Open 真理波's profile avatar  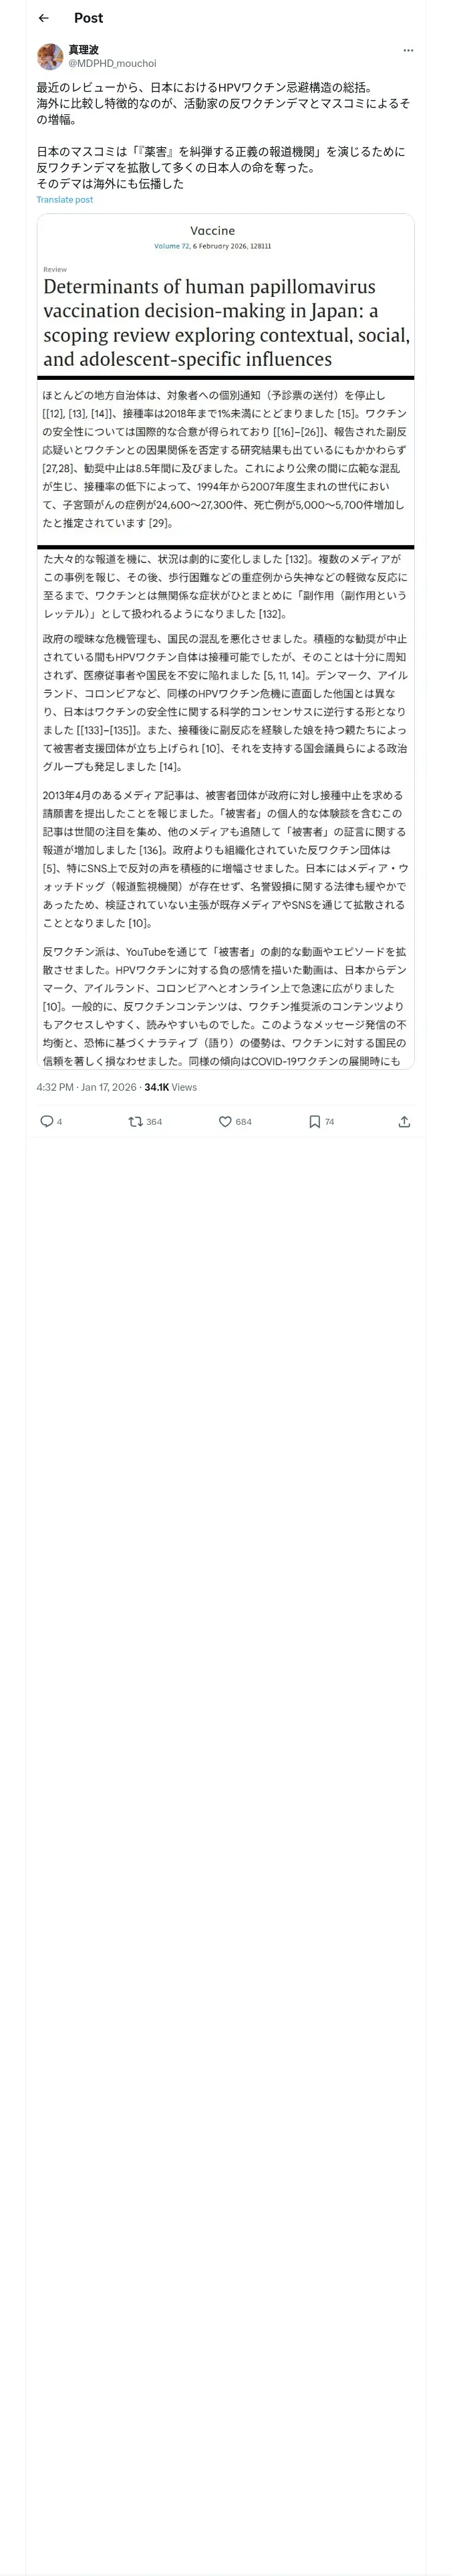50,56
